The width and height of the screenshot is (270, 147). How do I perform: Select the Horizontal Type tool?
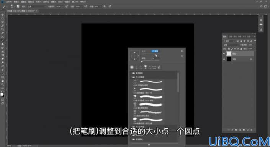2,70
